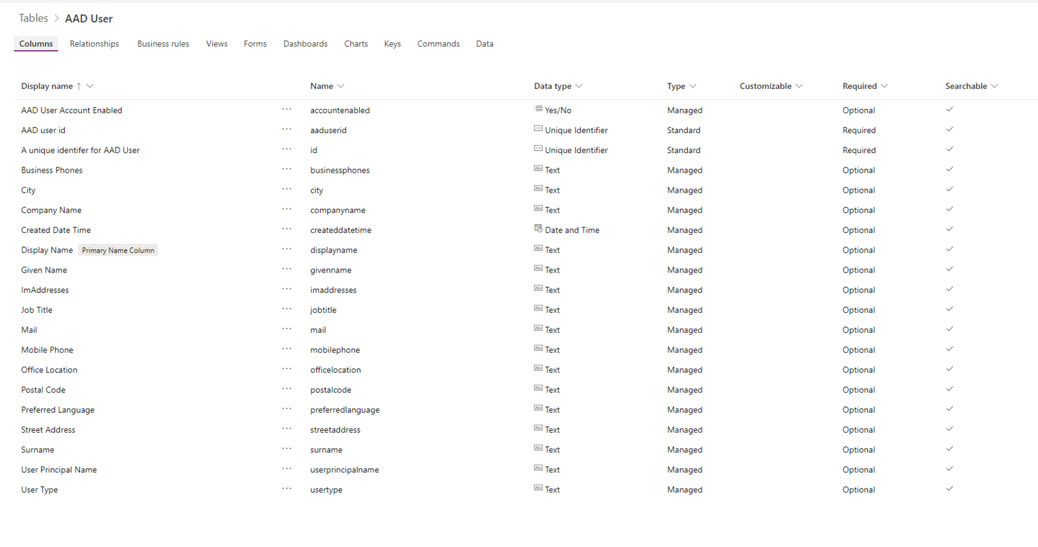Open the Business Phones column

[x=52, y=170]
